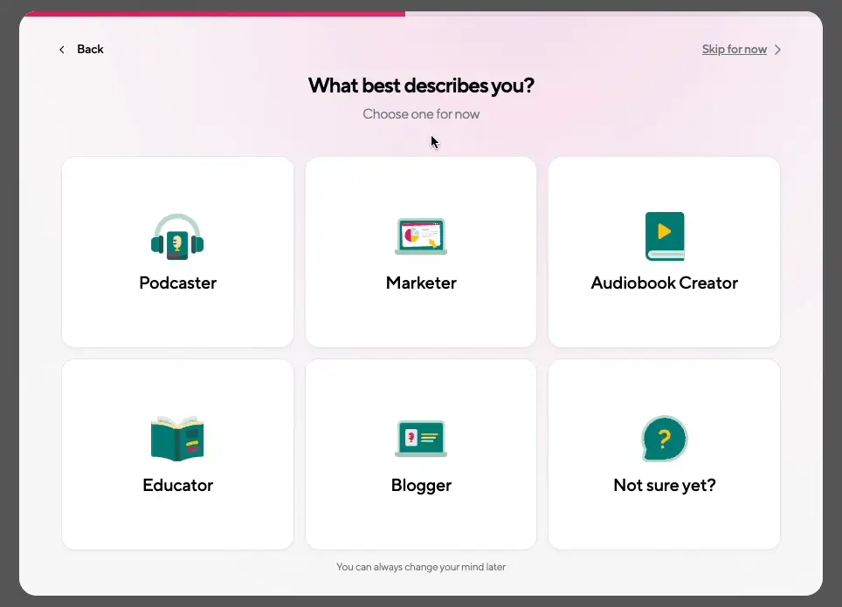This screenshot has height=607, width=842.
Task: Click the Podcaster headphones icon
Action: coord(177,236)
